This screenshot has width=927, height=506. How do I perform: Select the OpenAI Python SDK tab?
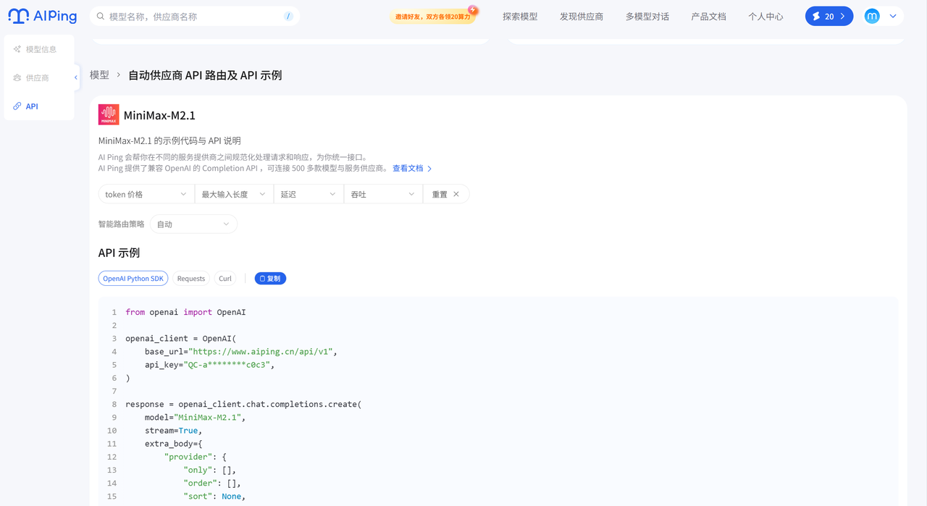point(133,279)
